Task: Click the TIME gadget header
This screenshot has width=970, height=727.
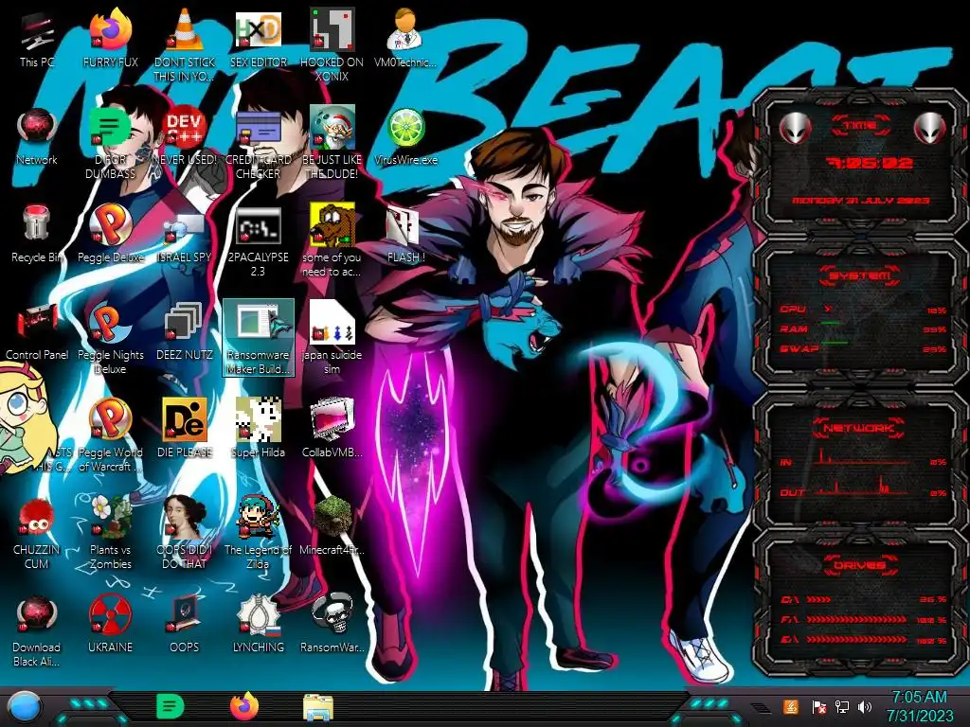Action: coord(860,126)
